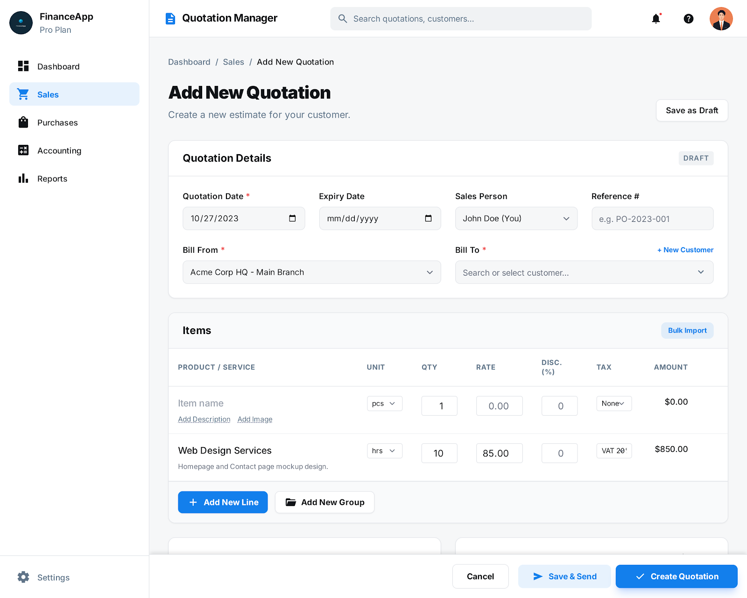The image size is (747, 598).
Task: Click the search magnifier icon
Action: point(343,19)
